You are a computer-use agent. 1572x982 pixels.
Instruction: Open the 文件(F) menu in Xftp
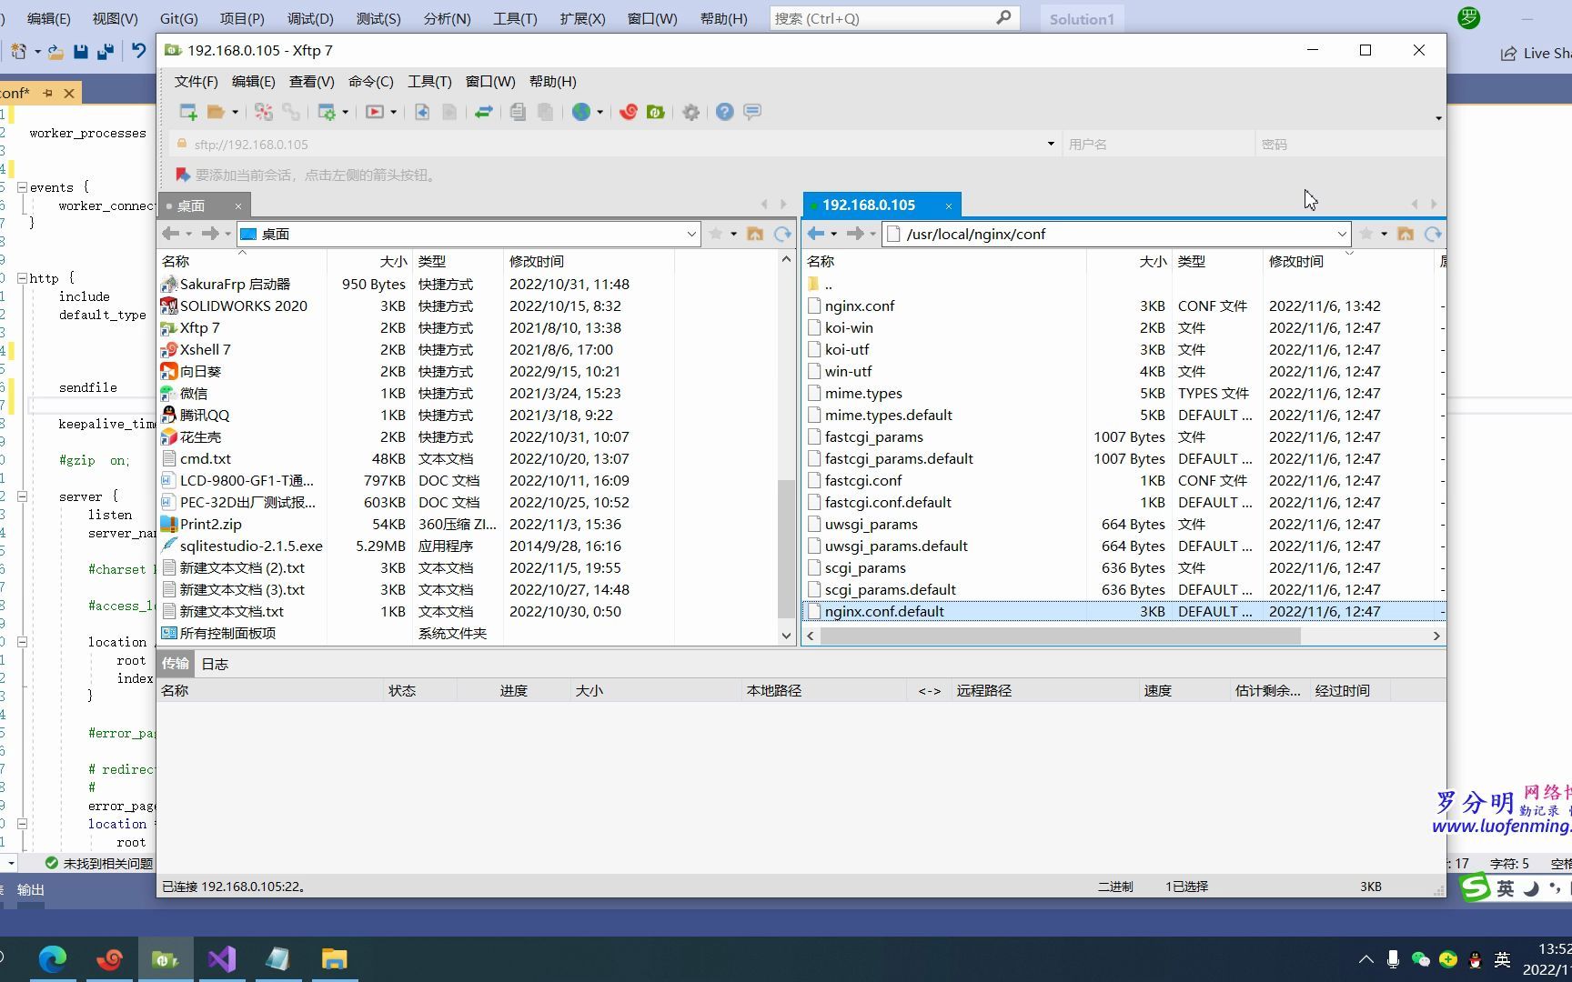196,81
